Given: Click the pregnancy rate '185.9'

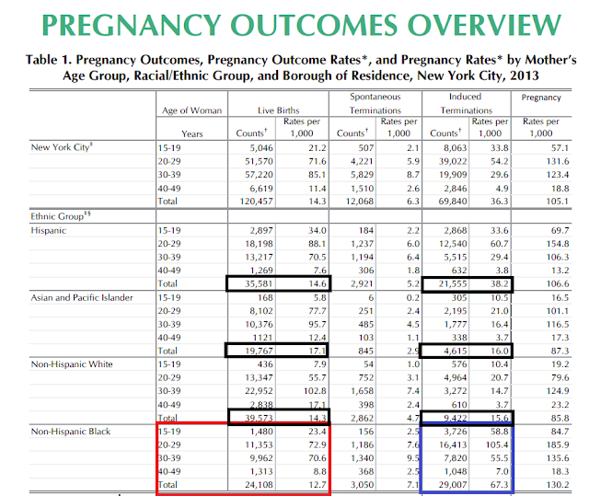Looking at the screenshot, I should coord(558,445).
